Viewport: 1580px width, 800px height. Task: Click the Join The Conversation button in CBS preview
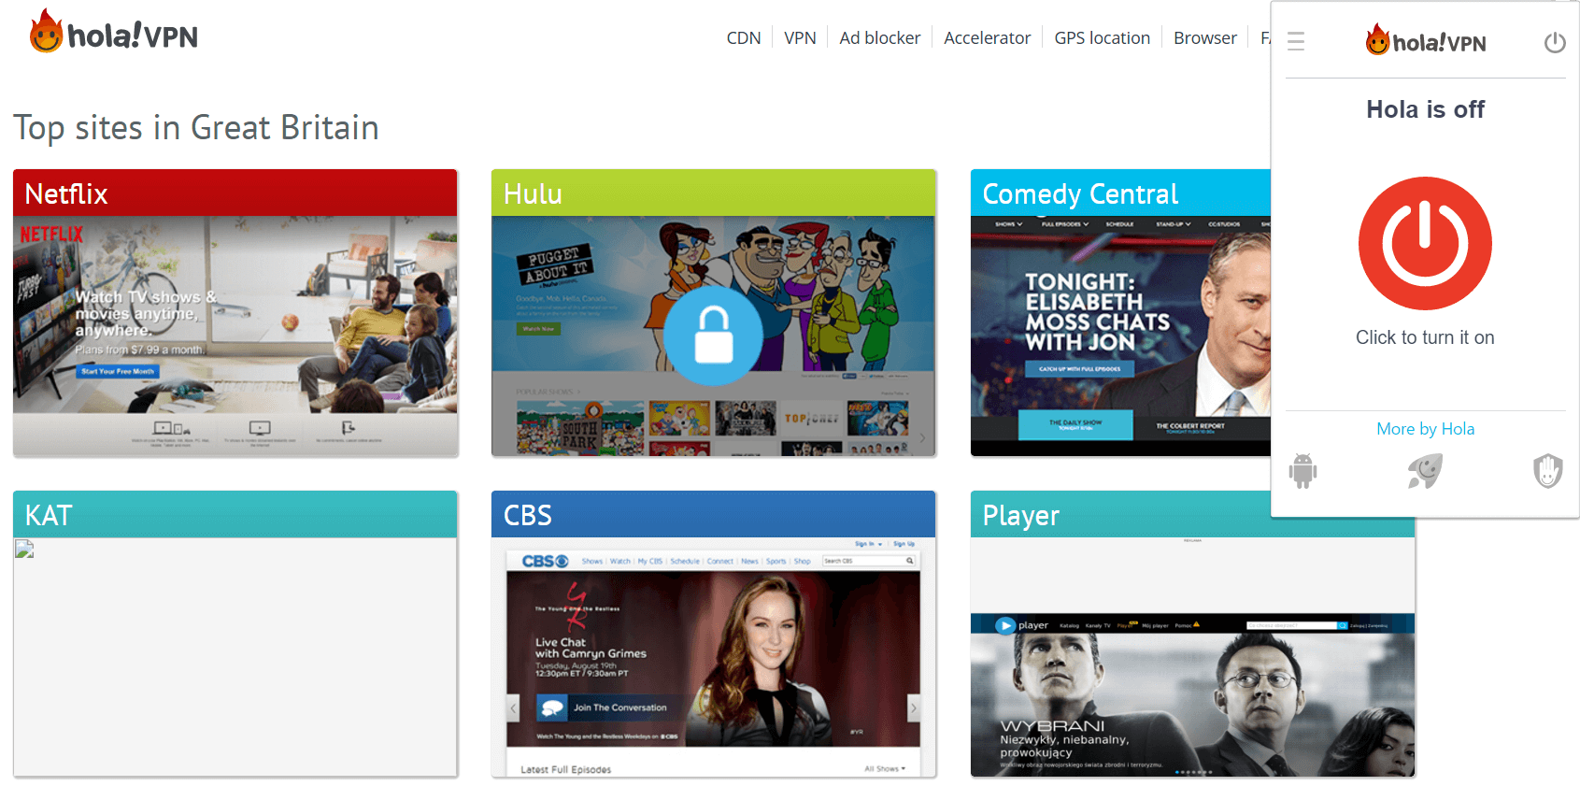(x=605, y=707)
